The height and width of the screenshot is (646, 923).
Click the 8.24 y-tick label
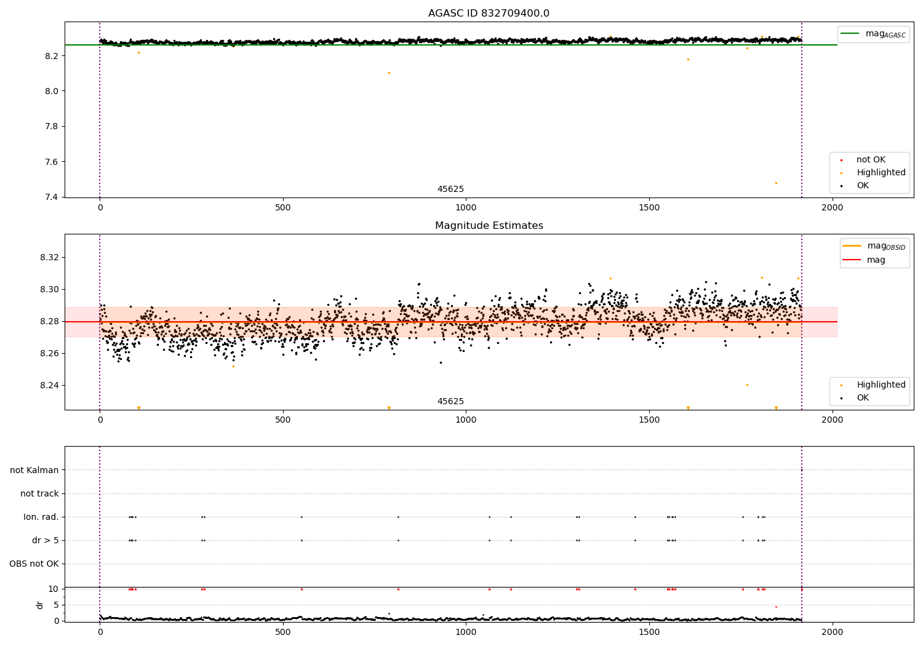pos(49,386)
